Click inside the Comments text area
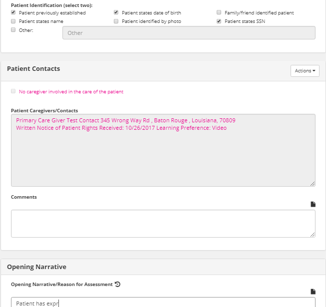The image size is (326, 307). click(x=163, y=224)
